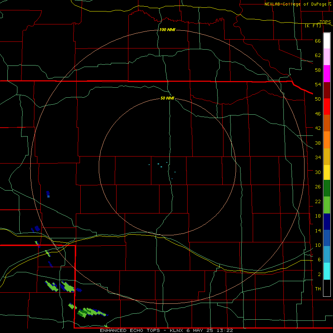Click the 50 value on the legend scale
The height and width of the screenshot is (333, 333).
click(x=318, y=99)
